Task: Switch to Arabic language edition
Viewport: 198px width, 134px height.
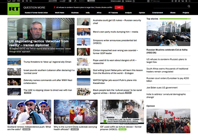Action: (x=9, y=1)
